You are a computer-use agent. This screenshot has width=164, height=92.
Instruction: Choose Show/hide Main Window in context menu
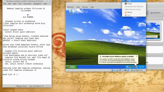tap(134, 6)
